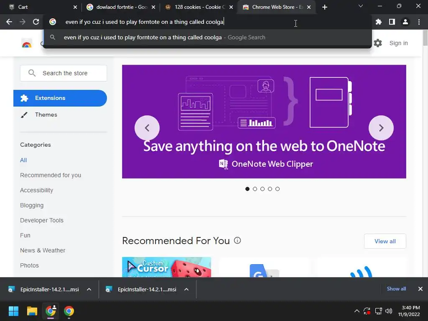The image size is (428, 321).
Task: Open the tab search dropdown arrow
Action: point(361,6)
